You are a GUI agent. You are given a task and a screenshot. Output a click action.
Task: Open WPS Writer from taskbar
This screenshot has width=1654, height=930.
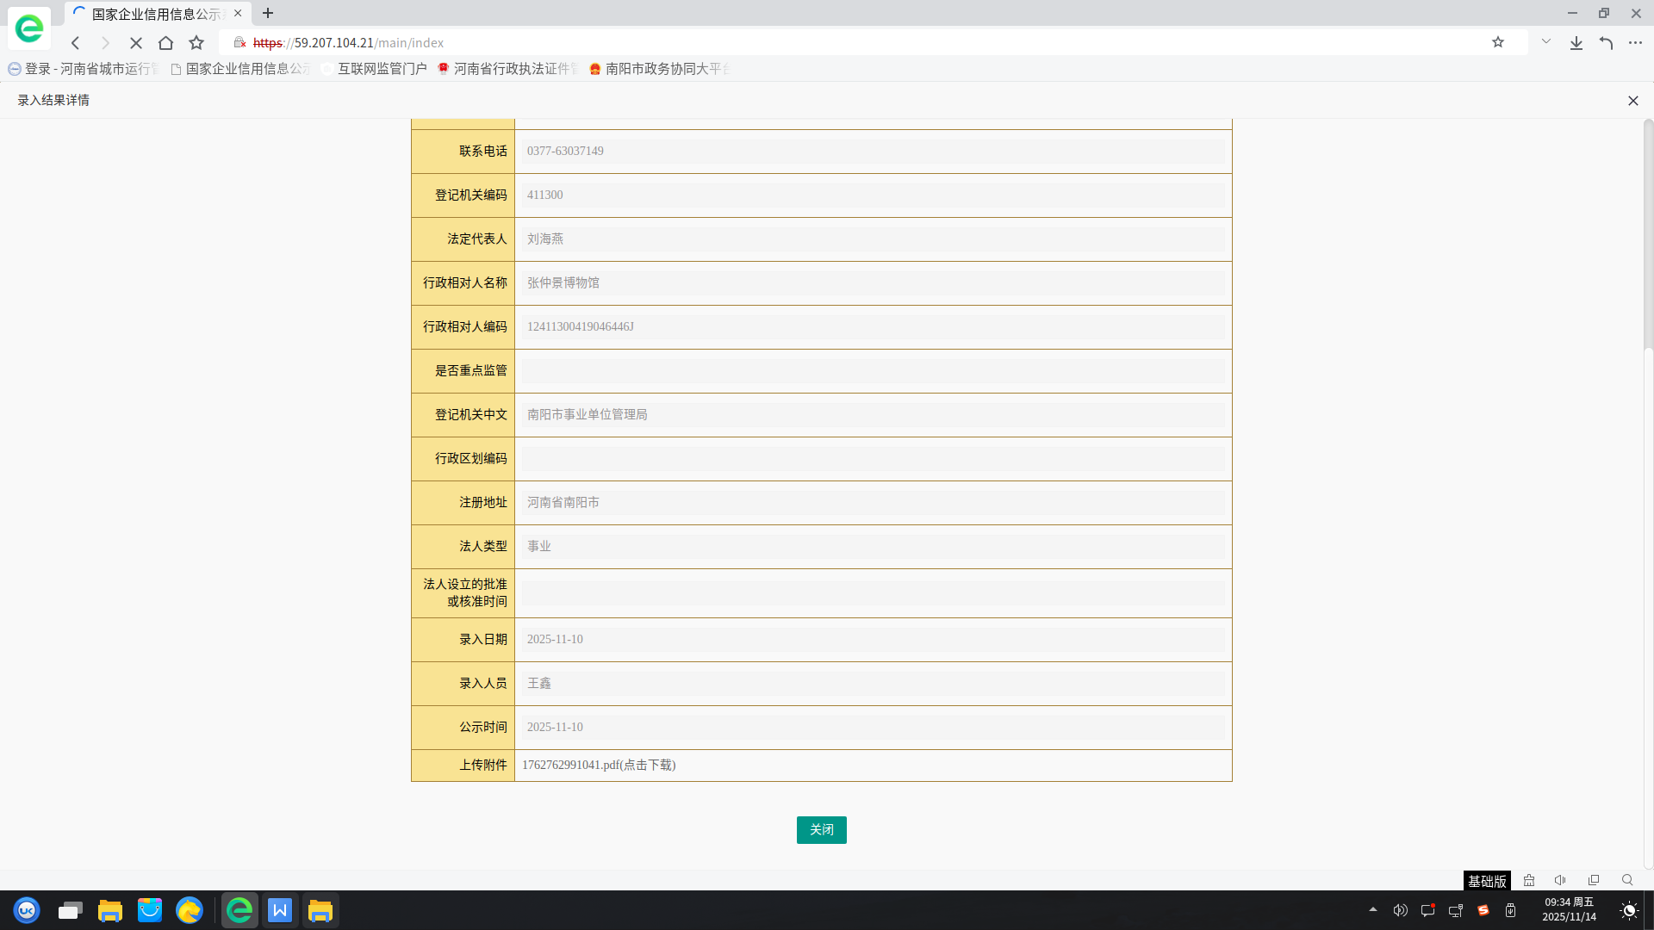(x=280, y=910)
